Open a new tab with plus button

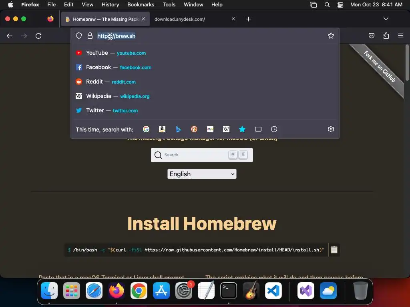coord(248,19)
